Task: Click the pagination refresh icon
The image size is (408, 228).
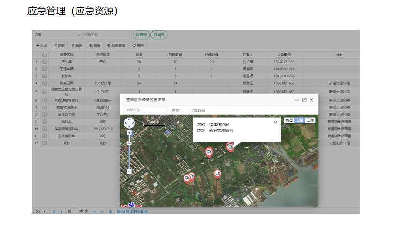Action: click(x=110, y=211)
